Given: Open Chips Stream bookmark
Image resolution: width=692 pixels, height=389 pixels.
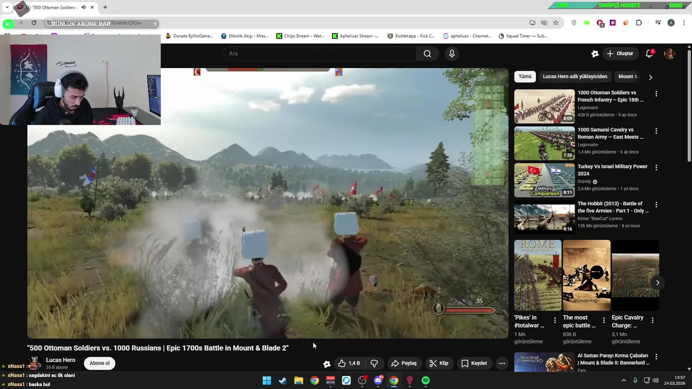Looking at the screenshot, I should (x=300, y=36).
